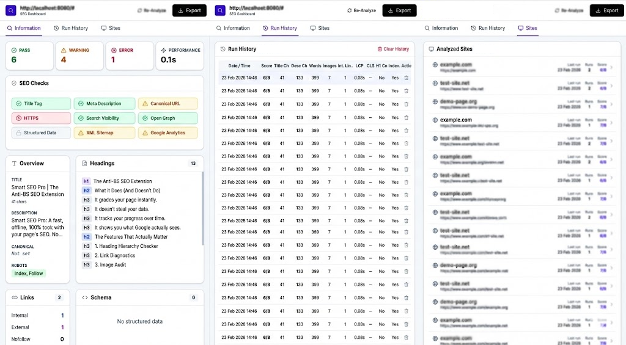Screen dimensions: 626x345
Task: Click the Canonical URL warning chip
Action: point(168,104)
